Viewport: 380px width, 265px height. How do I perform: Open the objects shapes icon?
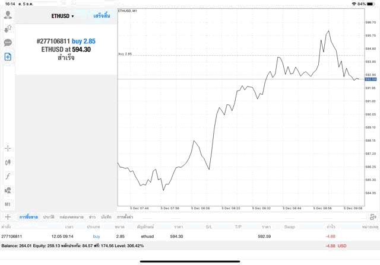8,190
